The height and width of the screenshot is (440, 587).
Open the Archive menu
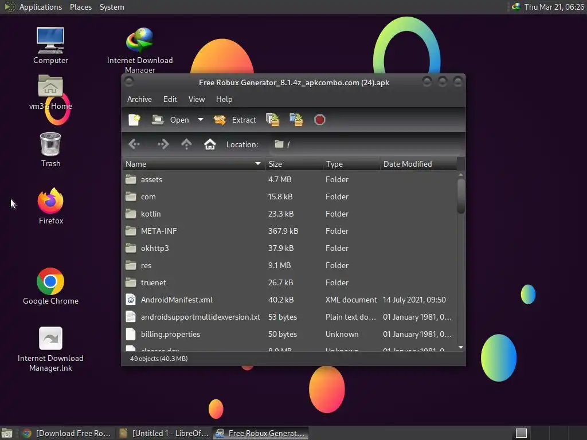(x=139, y=99)
